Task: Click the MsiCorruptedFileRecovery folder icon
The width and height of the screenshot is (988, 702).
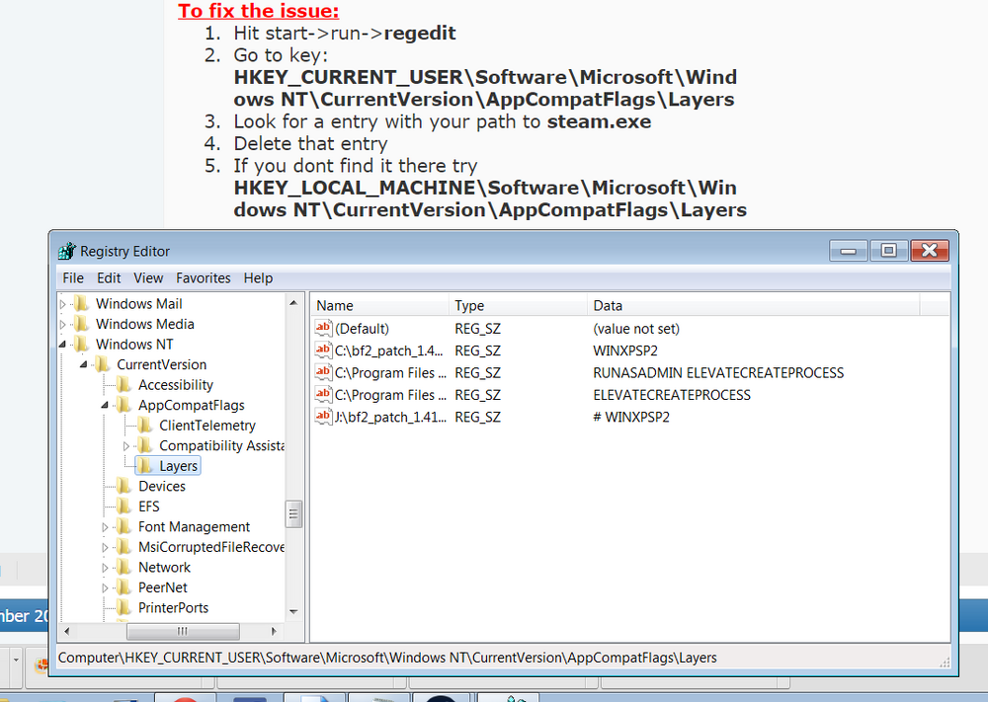Action: coord(124,546)
